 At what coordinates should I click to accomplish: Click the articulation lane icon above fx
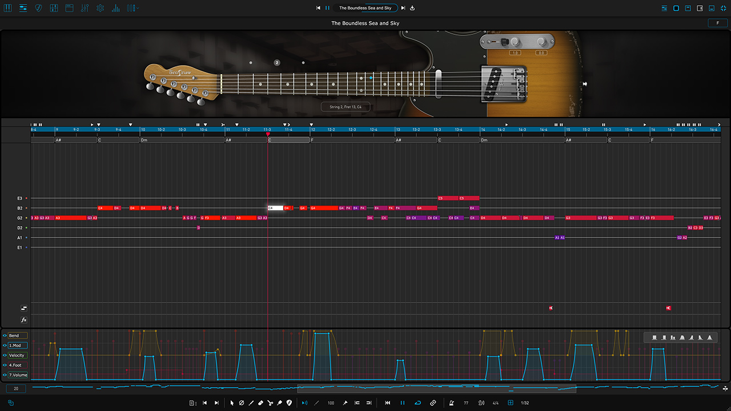(24, 308)
